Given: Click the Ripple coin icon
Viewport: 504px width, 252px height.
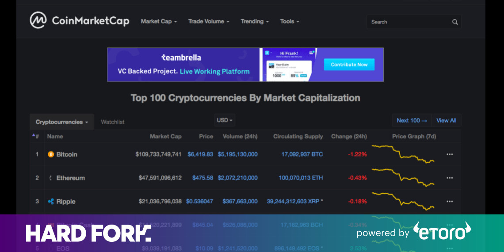Looking at the screenshot, I should tap(51, 202).
